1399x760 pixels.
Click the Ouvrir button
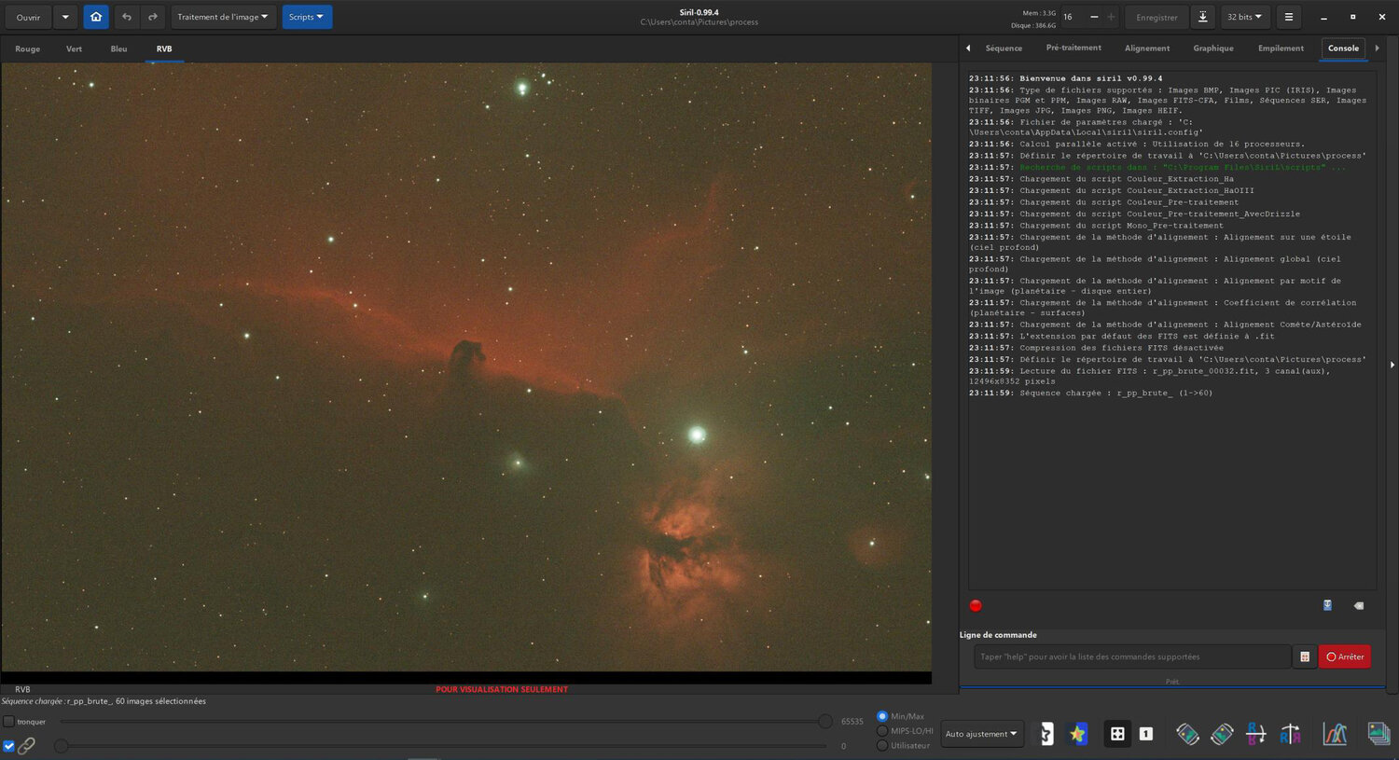pos(28,17)
